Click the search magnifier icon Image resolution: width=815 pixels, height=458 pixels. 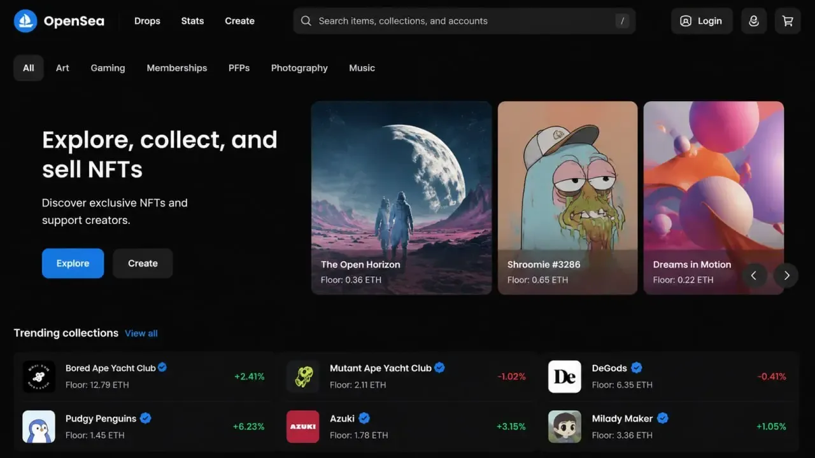coord(306,21)
